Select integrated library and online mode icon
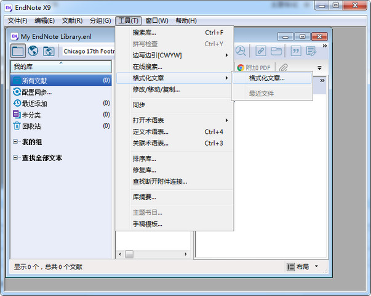This screenshot has width=371, height=296. tap(49, 51)
